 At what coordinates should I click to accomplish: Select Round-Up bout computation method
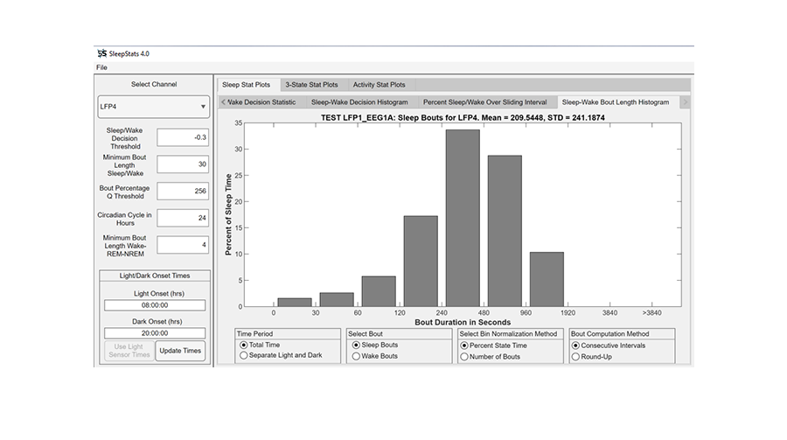[x=576, y=356]
